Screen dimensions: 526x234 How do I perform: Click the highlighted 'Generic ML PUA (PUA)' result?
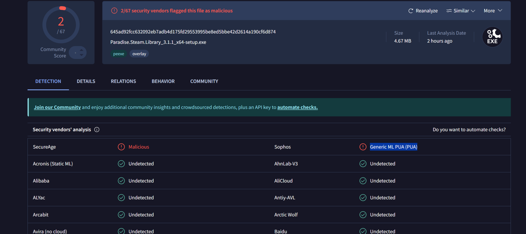[x=393, y=147]
